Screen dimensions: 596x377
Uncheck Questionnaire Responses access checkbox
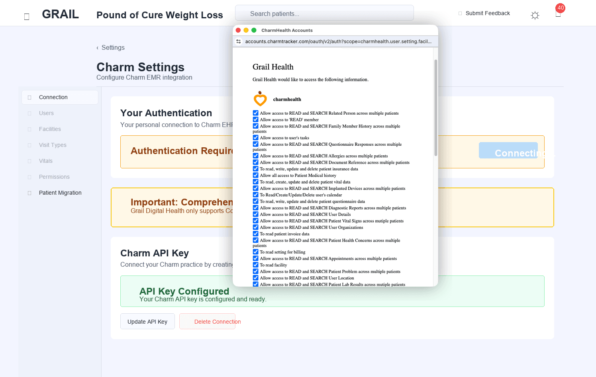[x=256, y=144]
